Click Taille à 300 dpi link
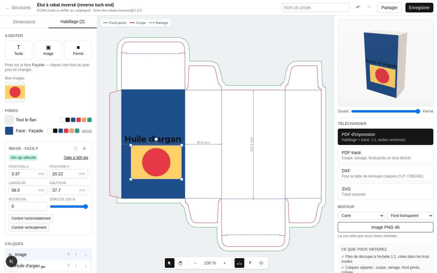Image resolution: width=437 pixels, height=273 pixels. 76,158
